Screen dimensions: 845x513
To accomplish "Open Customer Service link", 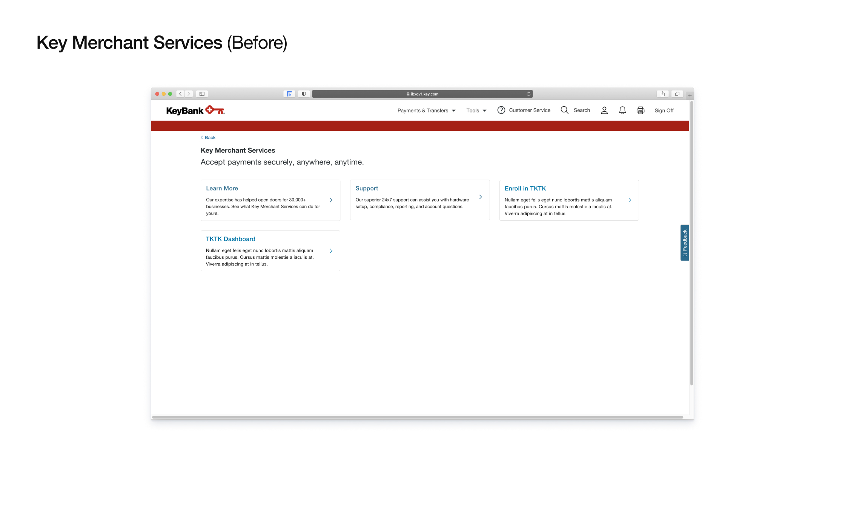I will [x=530, y=110].
